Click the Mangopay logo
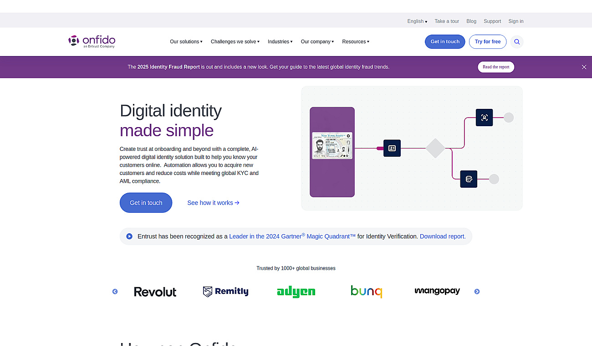This screenshot has height=359, width=592. coord(437,291)
